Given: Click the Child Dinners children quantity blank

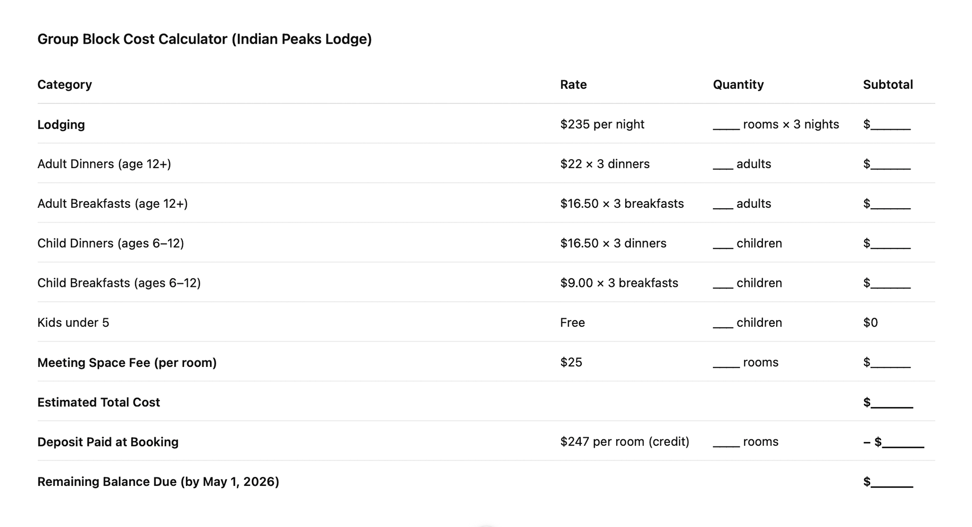Looking at the screenshot, I should [x=723, y=244].
